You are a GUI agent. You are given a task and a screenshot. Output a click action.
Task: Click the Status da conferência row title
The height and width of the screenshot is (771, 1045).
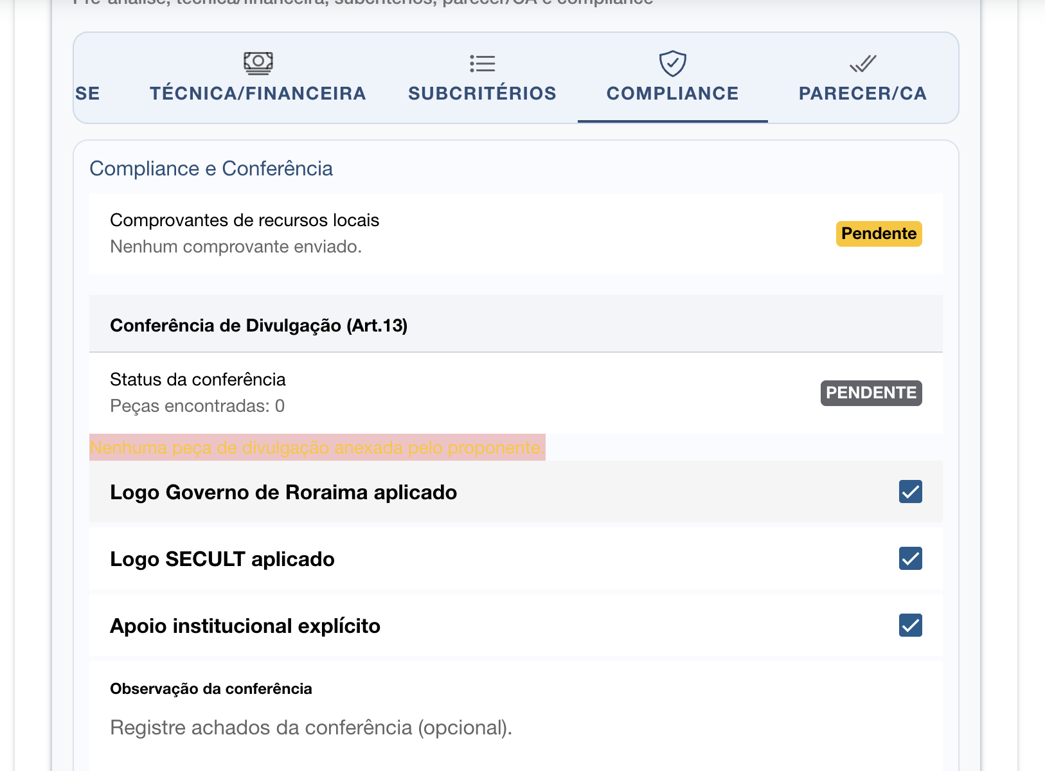coord(197,380)
